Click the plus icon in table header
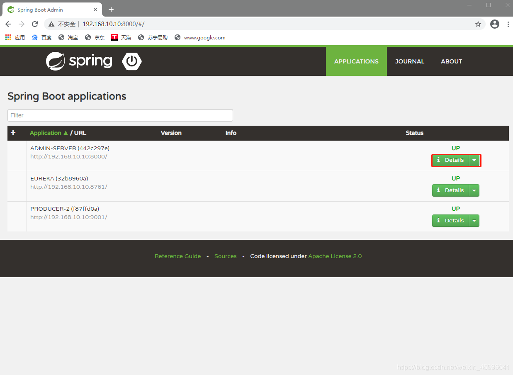This screenshot has height=375, width=513. tap(13, 133)
